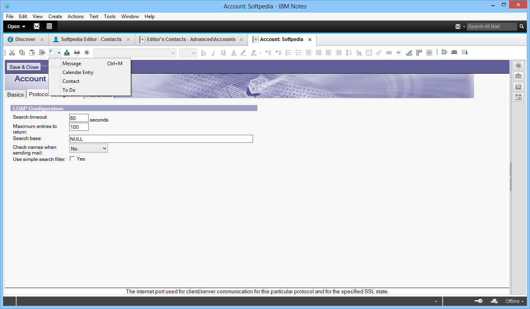Click the Copy toolbar icon
The height and width of the screenshot is (309, 530).
tap(22, 53)
